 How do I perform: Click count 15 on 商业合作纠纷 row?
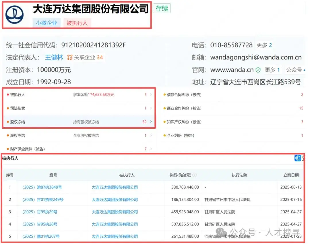point(301,108)
